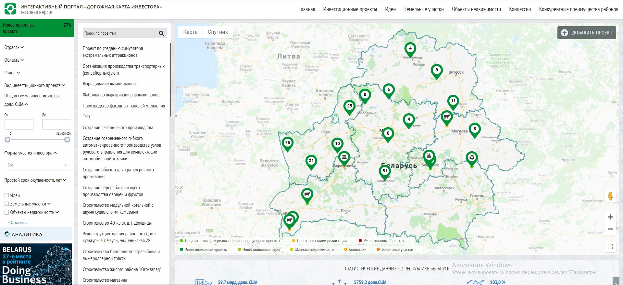The image size is (623, 285).
Task: Click the От amount input field
Action: pyautogui.click(x=19, y=124)
